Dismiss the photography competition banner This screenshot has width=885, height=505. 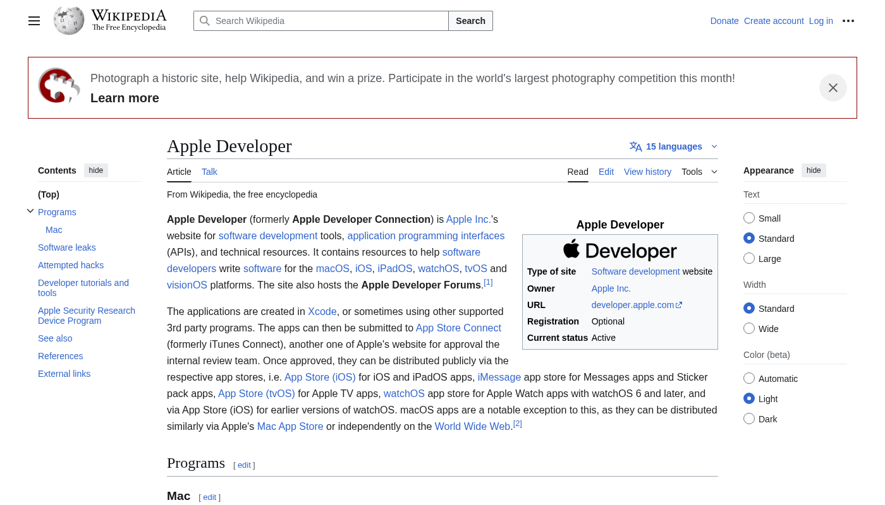coord(833,88)
